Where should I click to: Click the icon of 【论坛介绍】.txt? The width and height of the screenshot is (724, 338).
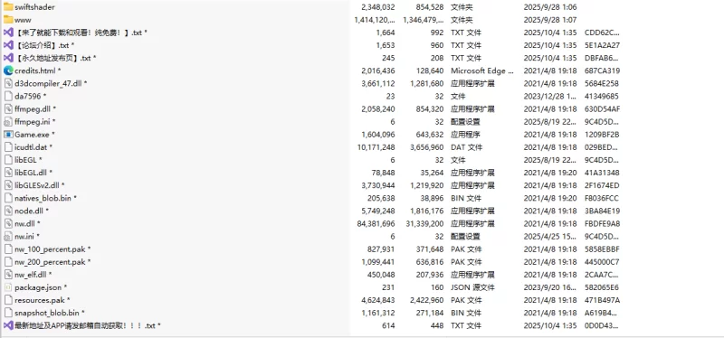coord(8,45)
